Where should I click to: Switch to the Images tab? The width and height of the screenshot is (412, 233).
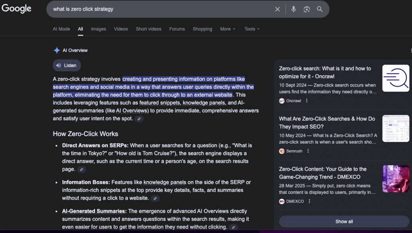(x=98, y=29)
